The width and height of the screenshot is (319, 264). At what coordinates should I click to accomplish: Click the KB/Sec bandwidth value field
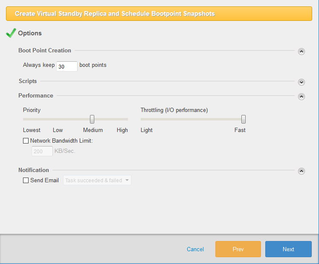[x=42, y=151]
